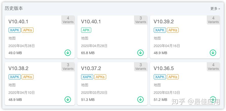Click the date 2020年04月16日
The image size is (226, 111).
167,46
